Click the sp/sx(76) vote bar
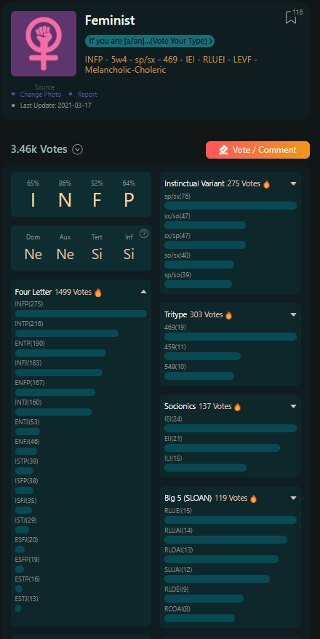 [231, 205]
